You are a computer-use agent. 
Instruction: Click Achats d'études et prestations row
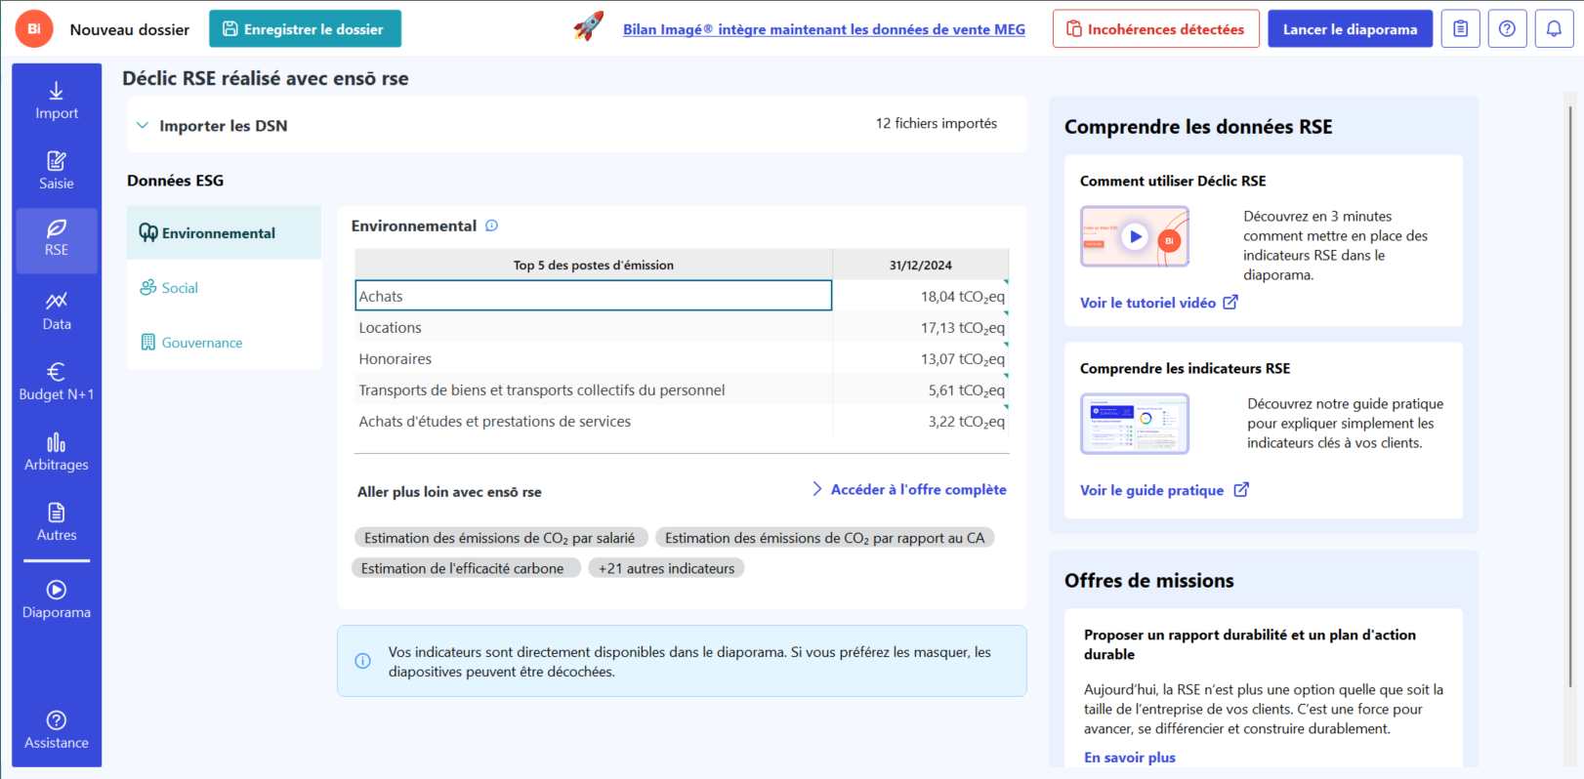[494, 422]
